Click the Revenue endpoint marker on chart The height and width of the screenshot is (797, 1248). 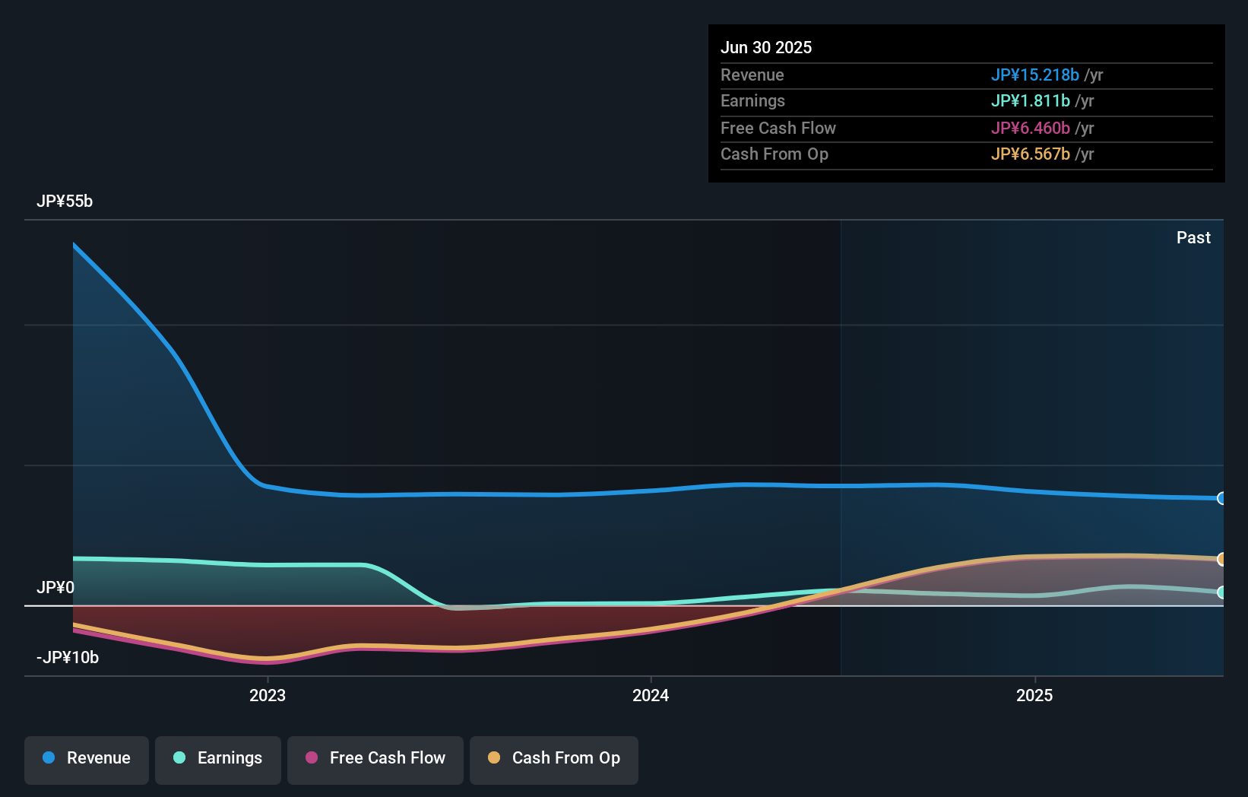1221,498
